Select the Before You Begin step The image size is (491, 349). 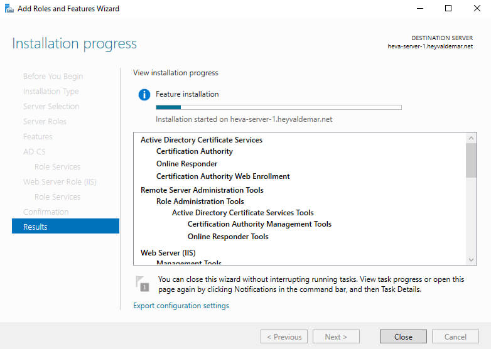coord(53,77)
